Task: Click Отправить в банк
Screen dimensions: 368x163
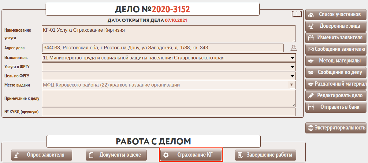Action: pos(336,107)
